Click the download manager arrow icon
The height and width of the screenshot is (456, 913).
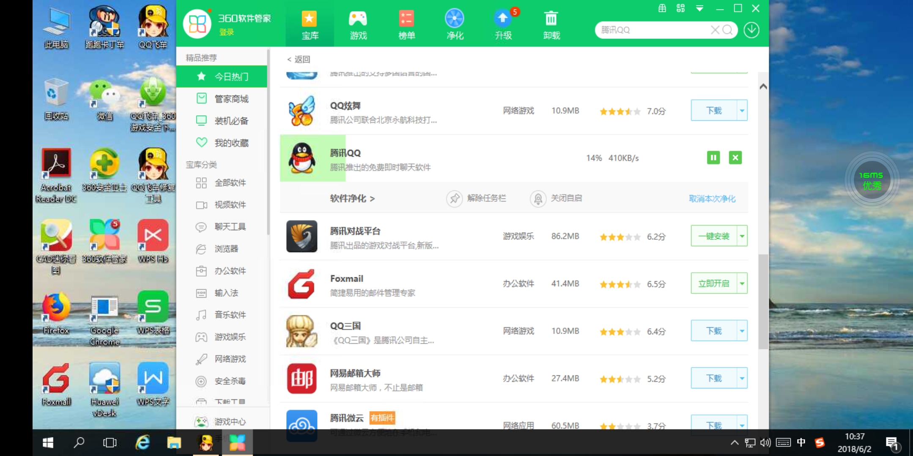751,30
